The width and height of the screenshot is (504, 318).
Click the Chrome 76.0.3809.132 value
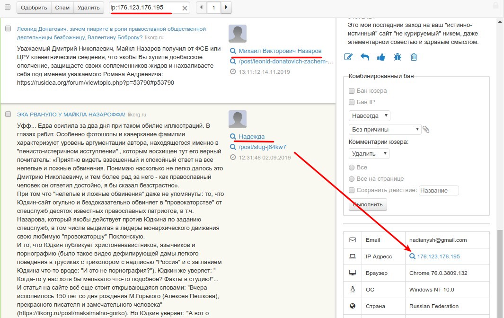pos(438,273)
